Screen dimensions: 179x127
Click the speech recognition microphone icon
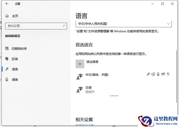pyautogui.click(x=158, y=74)
